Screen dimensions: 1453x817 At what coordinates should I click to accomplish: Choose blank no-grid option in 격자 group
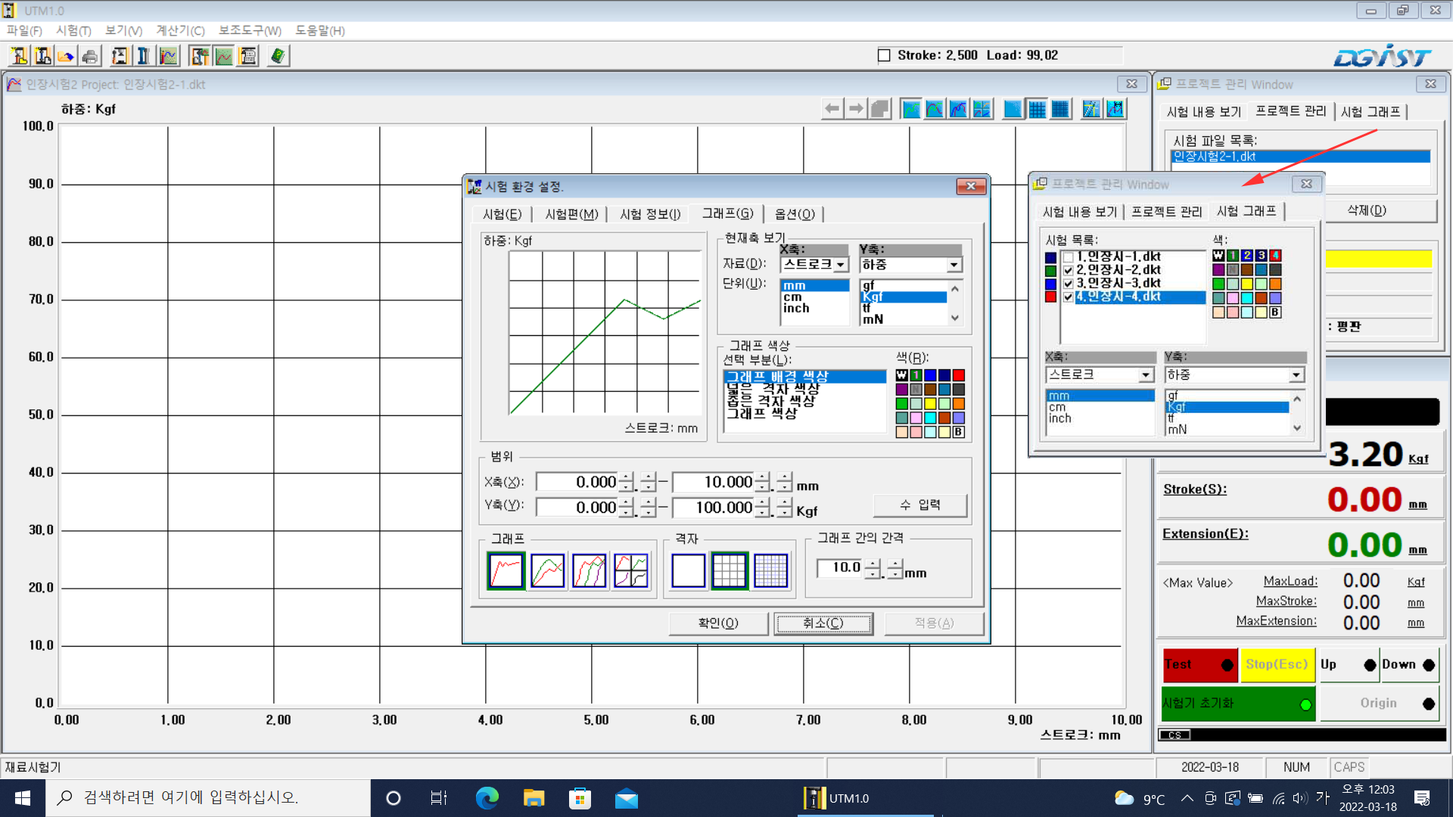688,570
